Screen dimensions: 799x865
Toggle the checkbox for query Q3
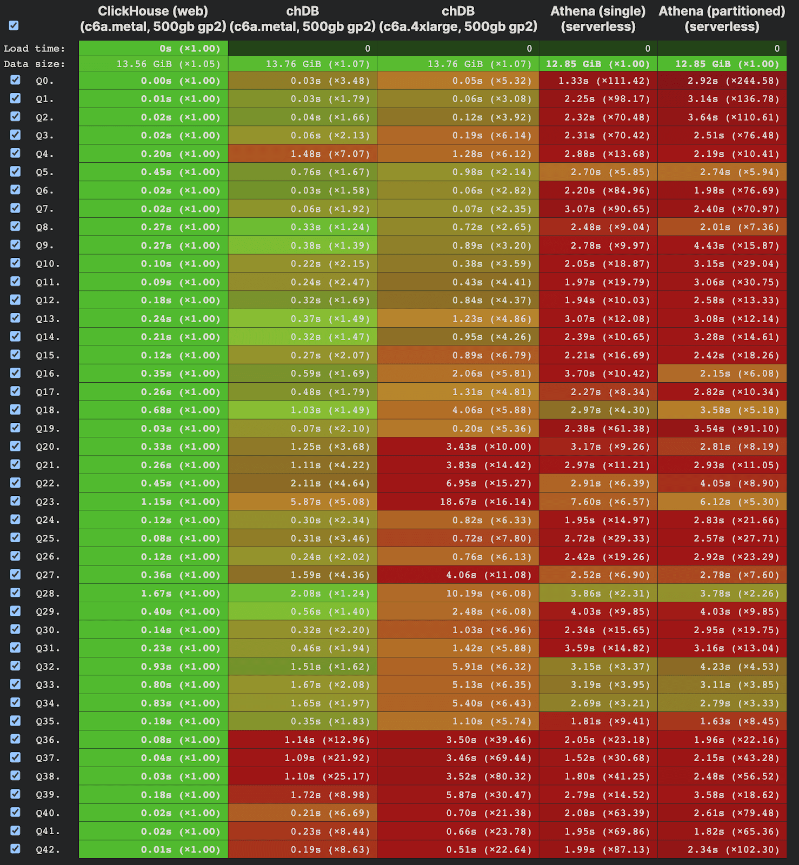15,135
